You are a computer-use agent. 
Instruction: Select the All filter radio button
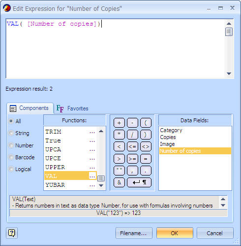tap(11, 121)
